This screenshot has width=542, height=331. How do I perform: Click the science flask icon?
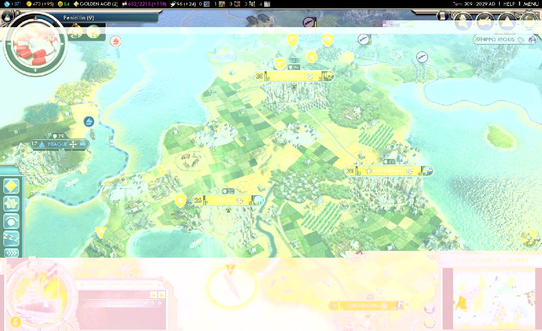(6, 4)
